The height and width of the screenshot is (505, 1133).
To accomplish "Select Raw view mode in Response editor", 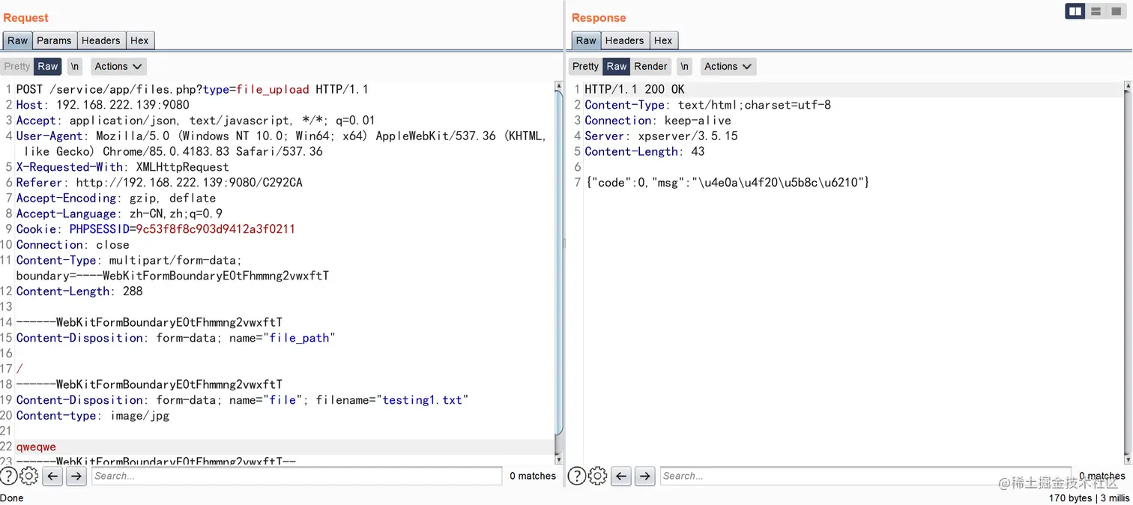I will tap(617, 66).
